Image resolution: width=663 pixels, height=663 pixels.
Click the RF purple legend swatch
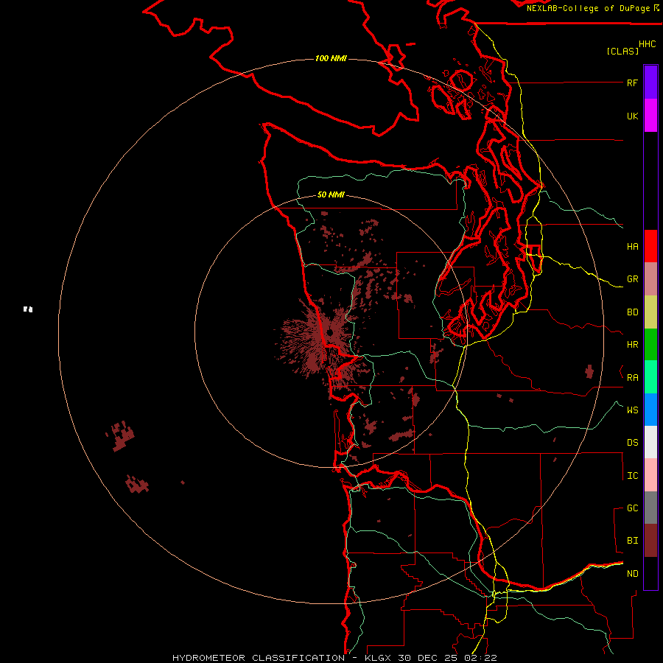[x=650, y=83]
